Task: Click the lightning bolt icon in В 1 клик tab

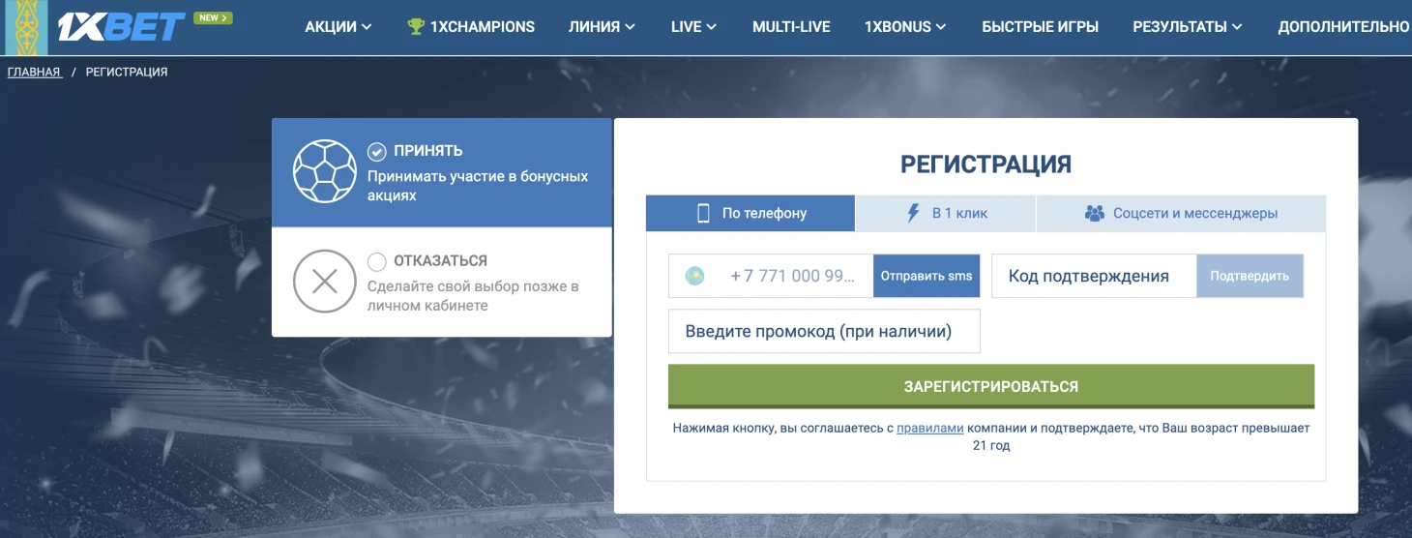Action: [x=913, y=213]
